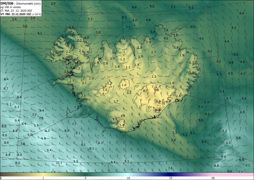Click the map value '1.5'
The image size is (254, 180).
137,65
